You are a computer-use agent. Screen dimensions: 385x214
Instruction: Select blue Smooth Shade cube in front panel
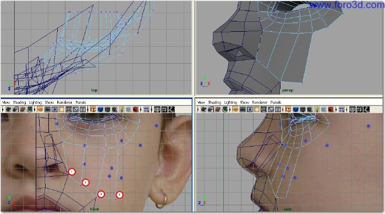pyautogui.click(x=101, y=109)
